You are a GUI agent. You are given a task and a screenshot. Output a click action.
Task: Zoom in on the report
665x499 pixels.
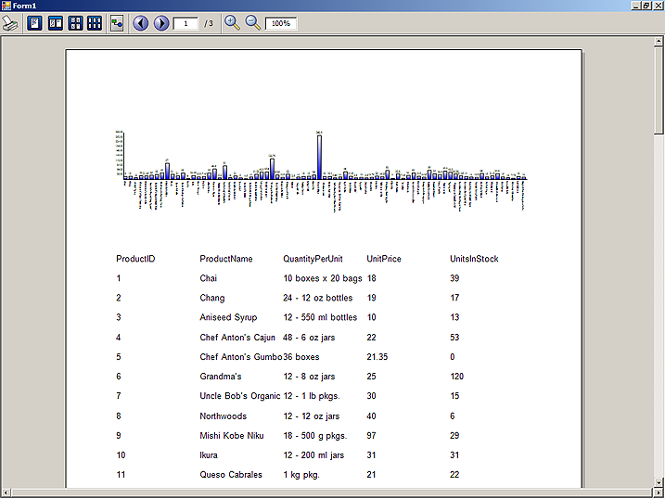[x=232, y=23]
